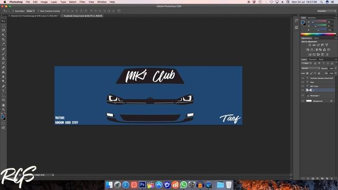
Task: Select the Horizontal Type tool
Action: 3,91
